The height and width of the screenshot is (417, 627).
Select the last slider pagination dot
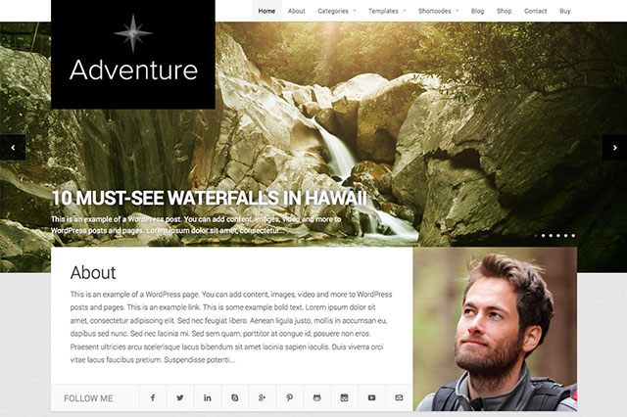pos(573,236)
